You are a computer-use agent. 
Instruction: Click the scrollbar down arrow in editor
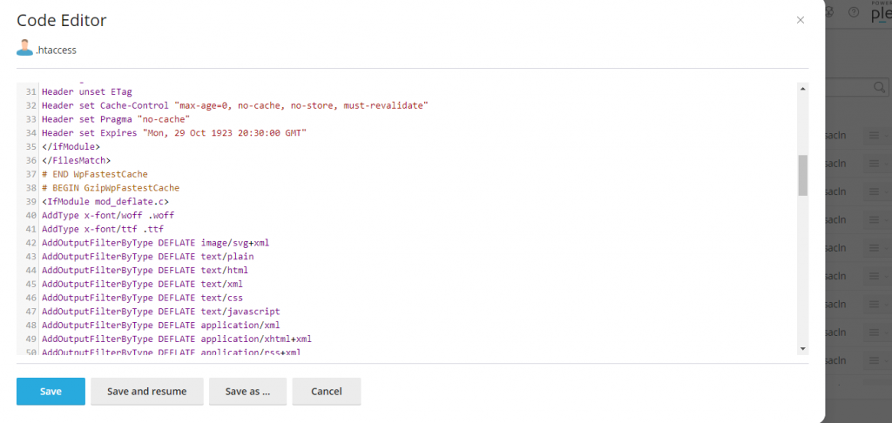[x=802, y=348]
